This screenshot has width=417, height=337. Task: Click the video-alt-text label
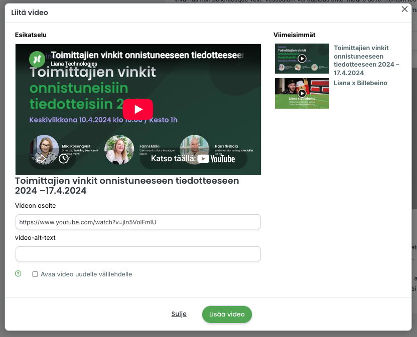tap(35, 238)
